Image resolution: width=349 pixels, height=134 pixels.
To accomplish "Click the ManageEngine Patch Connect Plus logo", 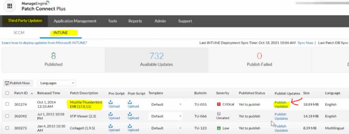I will pyautogui.click(x=43, y=6).
